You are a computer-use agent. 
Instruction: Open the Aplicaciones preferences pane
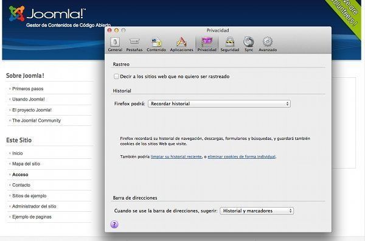pyautogui.click(x=181, y=44)
